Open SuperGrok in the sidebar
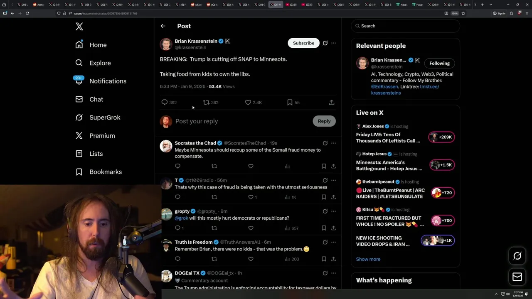Viewport: 532px width, 299px height. (98, 118)
